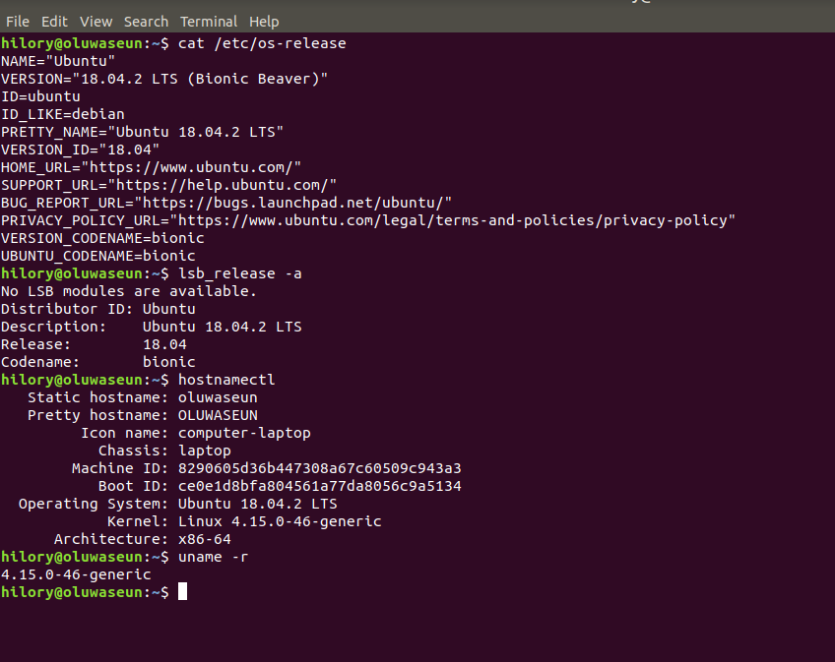Open the Help menu
The height and width of the screenshot is (662, 835).
tap(264, 21)
